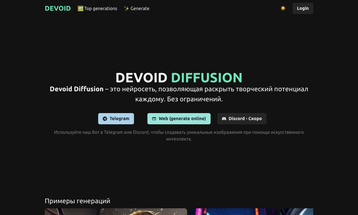This screenshot has height=215, width=358.
Task: Click the Используйте наш бот description text
Action: click(179, 135)
